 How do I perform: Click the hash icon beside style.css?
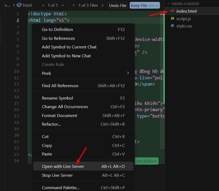(x=172, y=26)
